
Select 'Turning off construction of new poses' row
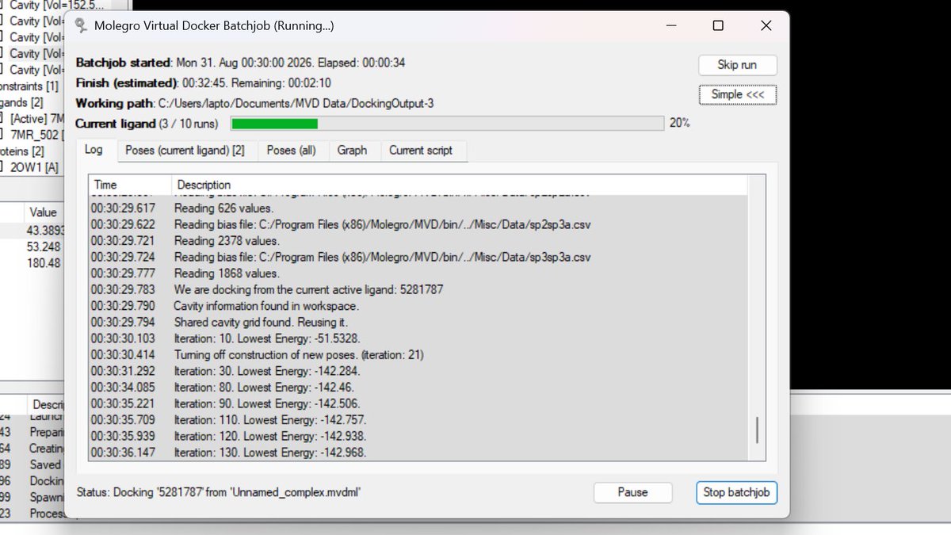417,355
